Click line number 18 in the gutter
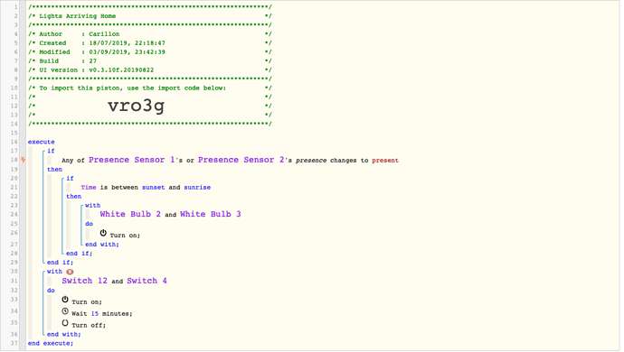Image resolution: width=624 pixels, height=352 pixels. tap(14, 160)
